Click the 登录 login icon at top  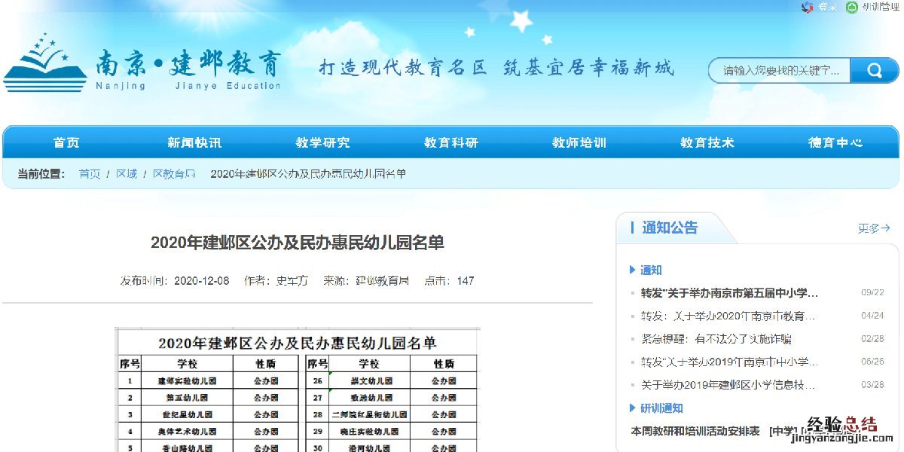[807, 7]
